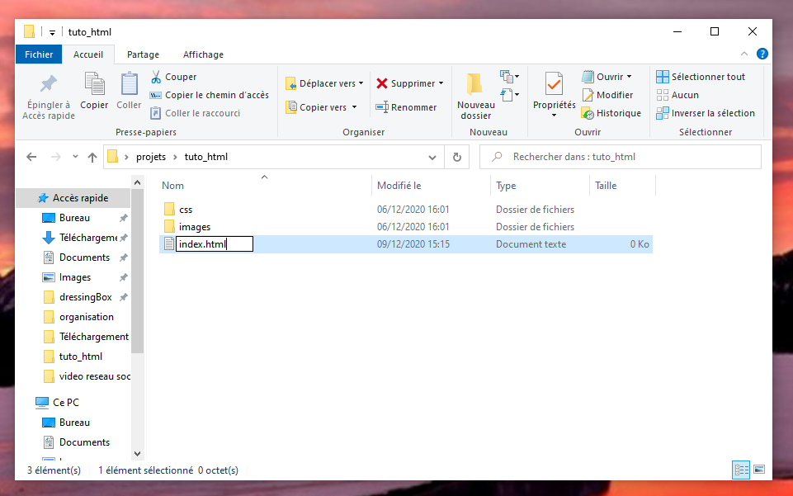Switch to details view icon in status bar

point(741,470)
